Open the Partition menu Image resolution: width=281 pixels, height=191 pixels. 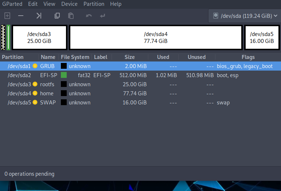(x=94, y=4)
